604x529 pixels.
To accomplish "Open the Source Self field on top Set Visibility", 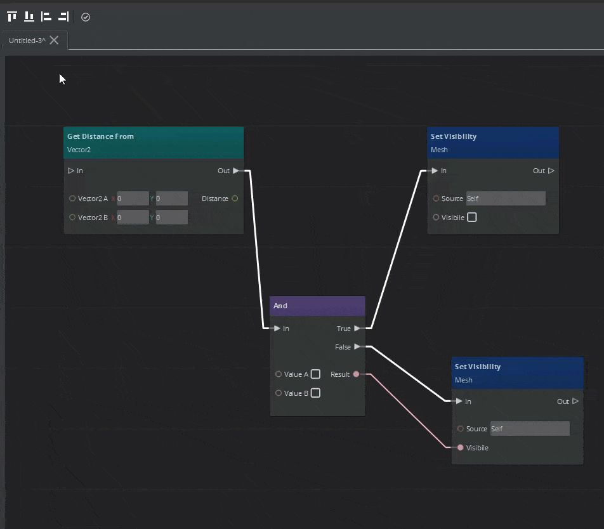I will (x=505, y=198).
